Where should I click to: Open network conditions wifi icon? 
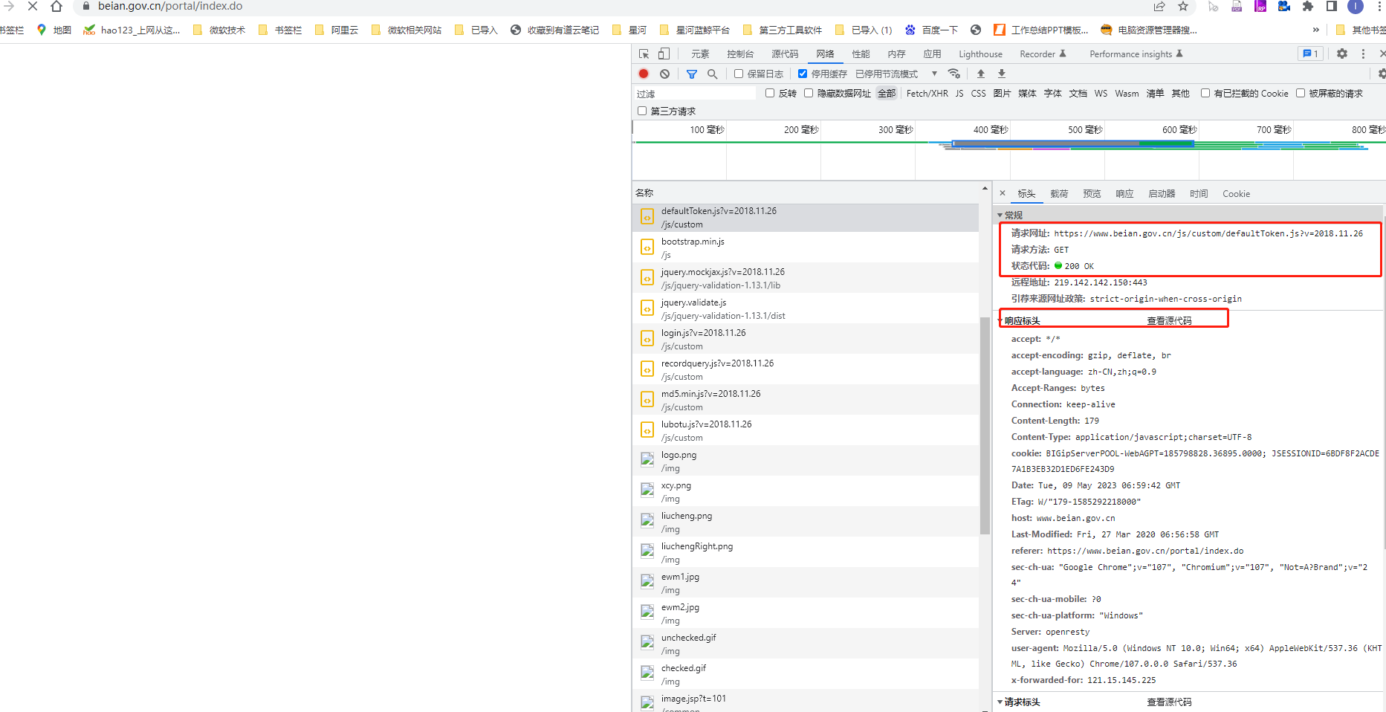click(x=954, y=74)
